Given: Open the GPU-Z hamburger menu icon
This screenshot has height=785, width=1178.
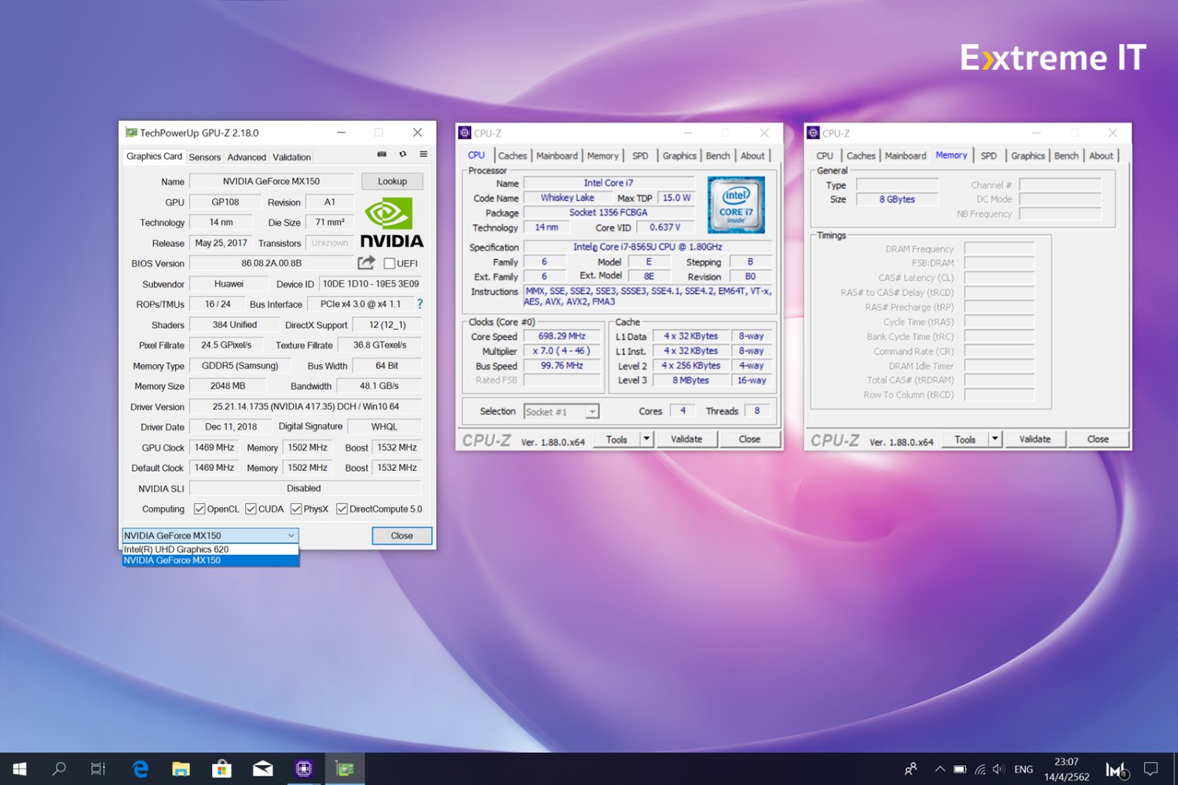Looking at the screenshot, I should coord(423,155).
